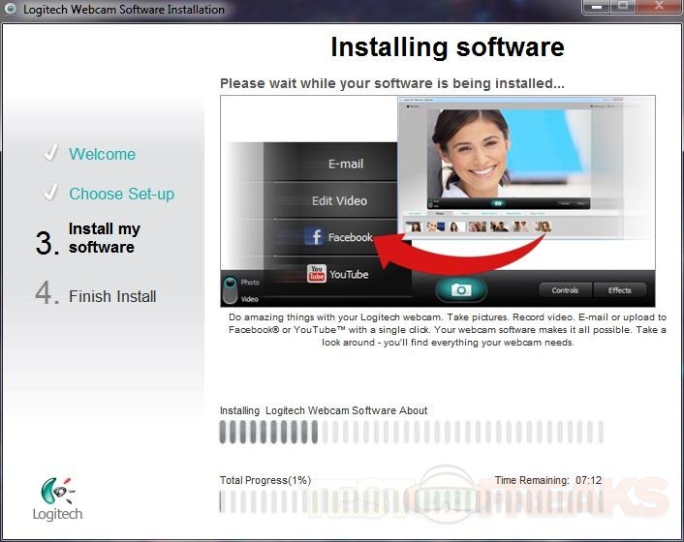Open the Effects button
The image size is (684, 542).
pyautogui.click(x=620, y=289)
